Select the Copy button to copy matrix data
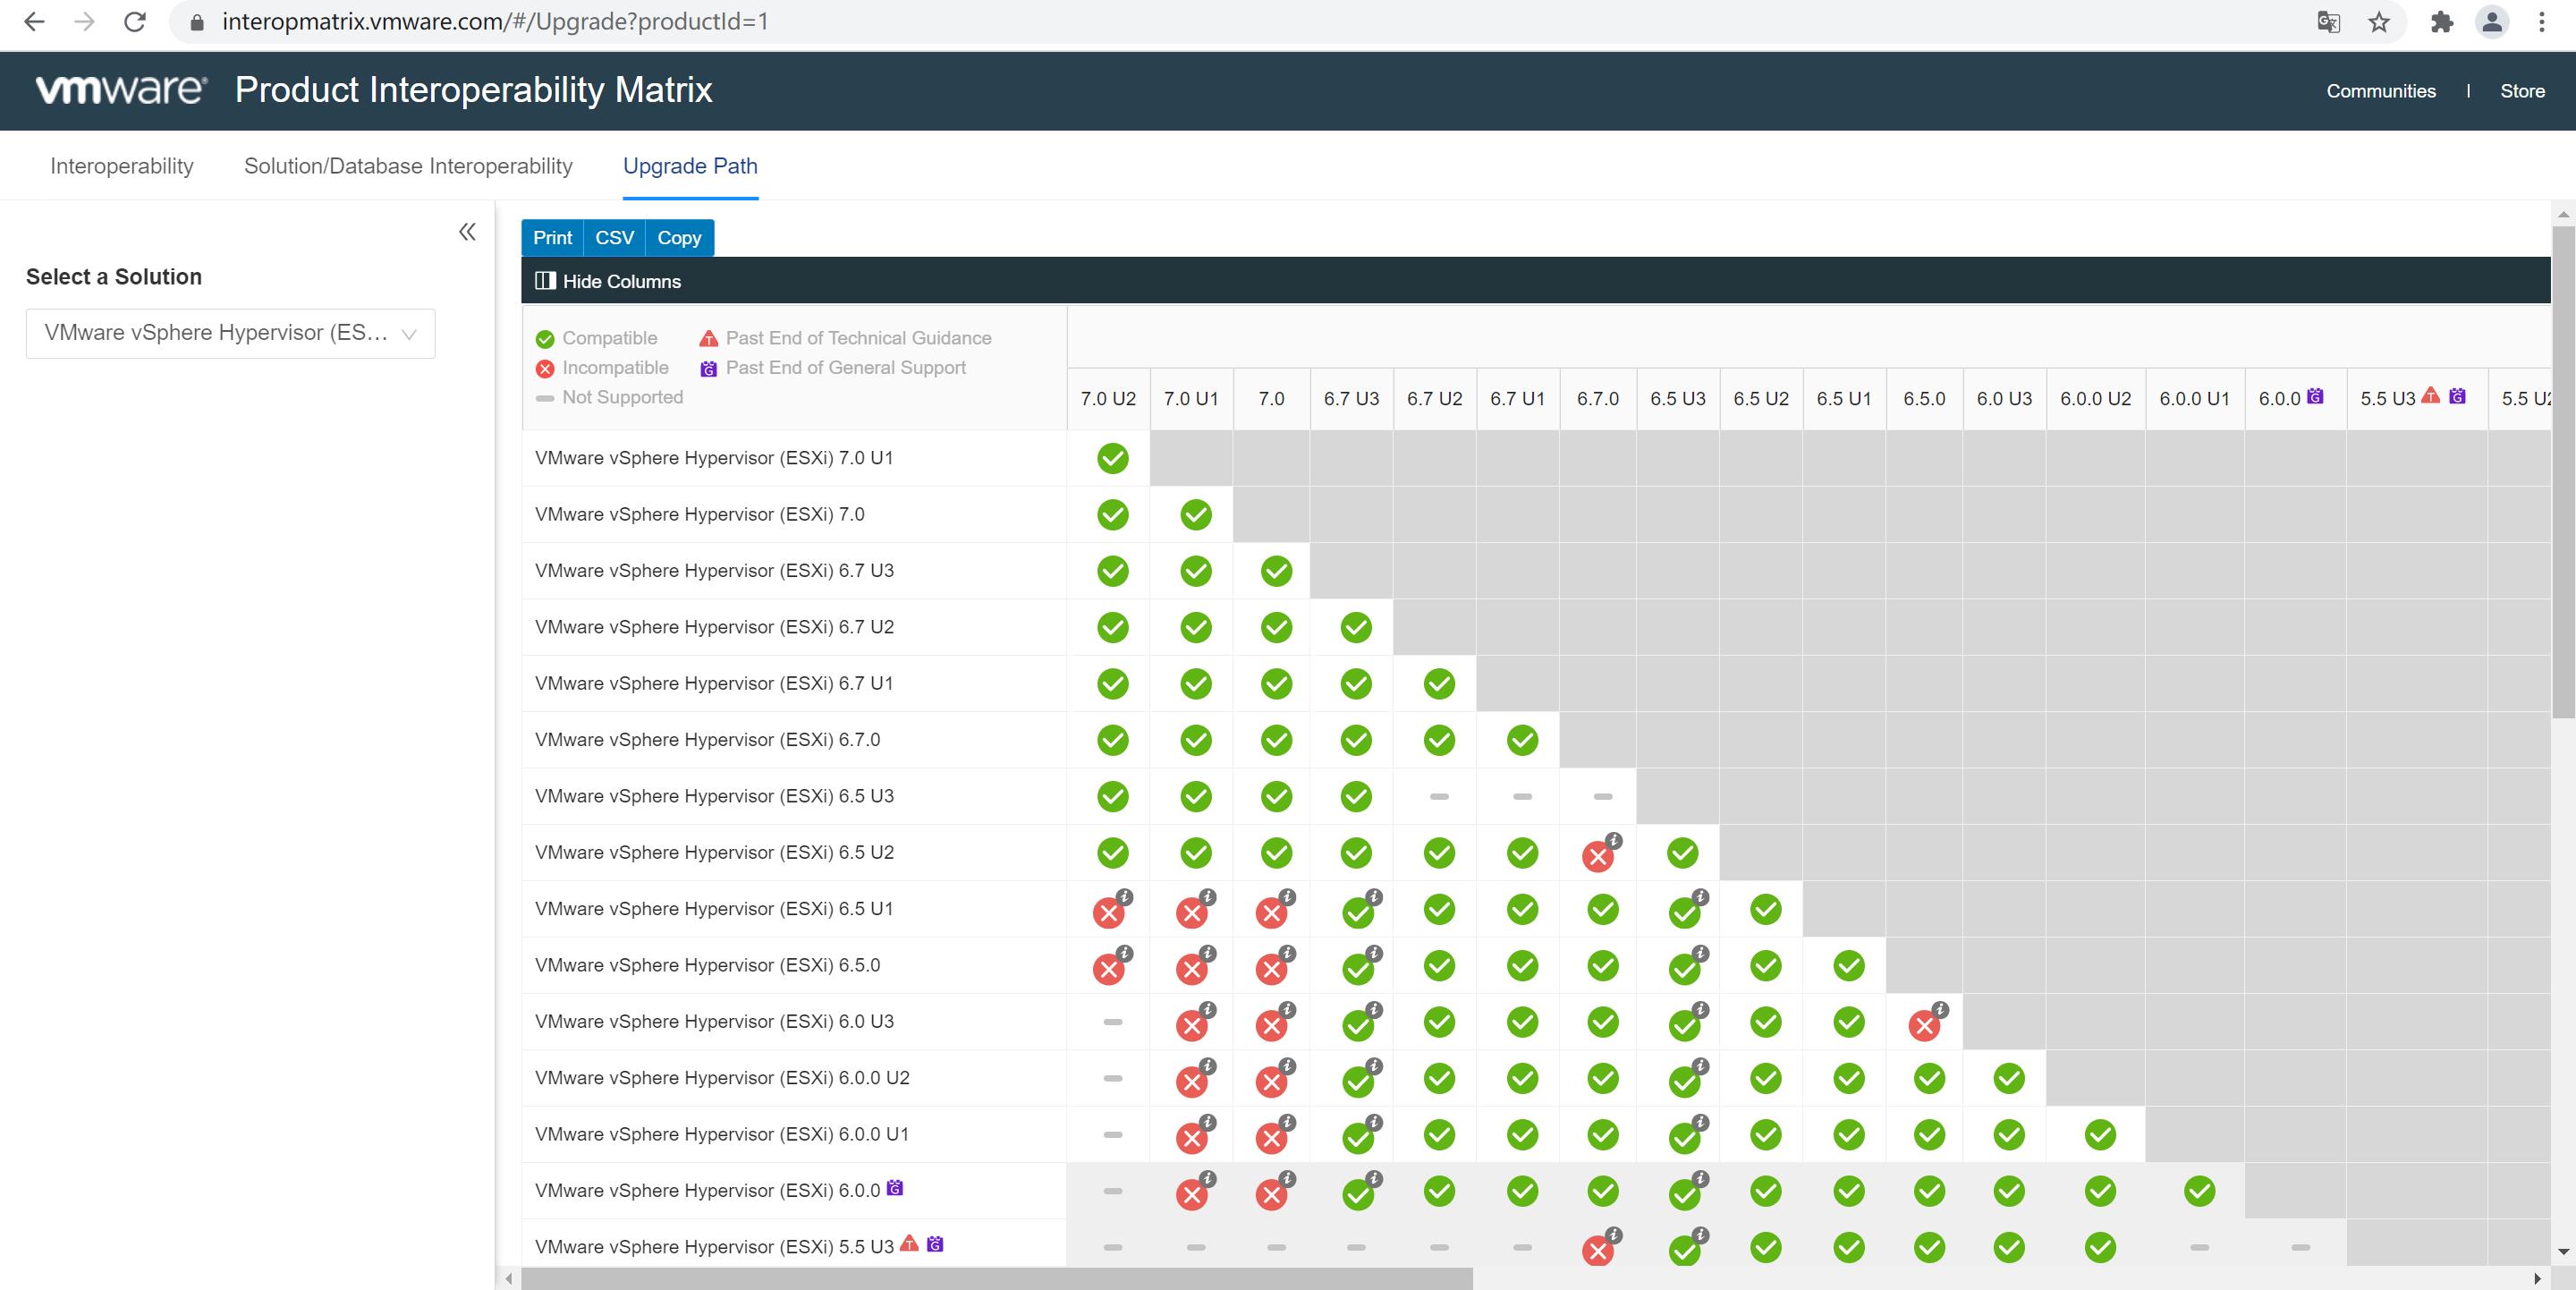Screen dimensions: 2576x1290 (x=680, y=237)
